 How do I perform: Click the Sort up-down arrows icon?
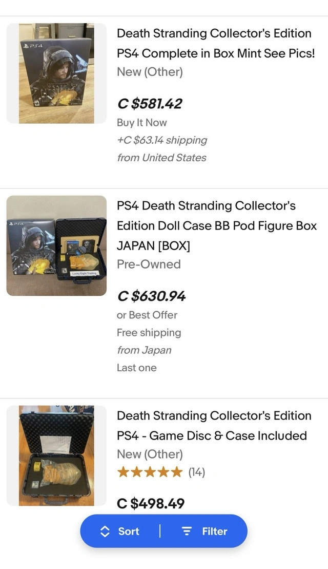tap(105, 532)
